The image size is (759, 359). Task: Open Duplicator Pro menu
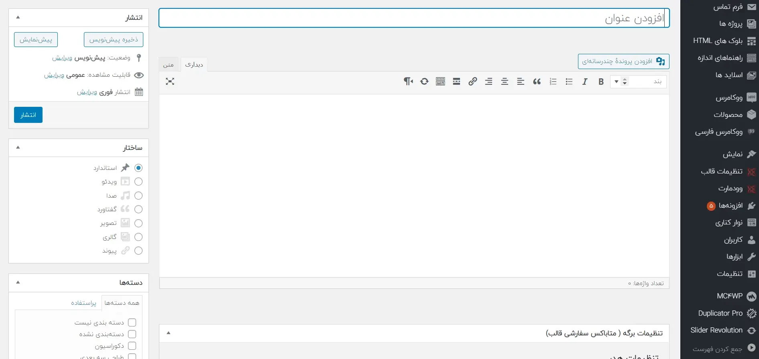point(720,313)
